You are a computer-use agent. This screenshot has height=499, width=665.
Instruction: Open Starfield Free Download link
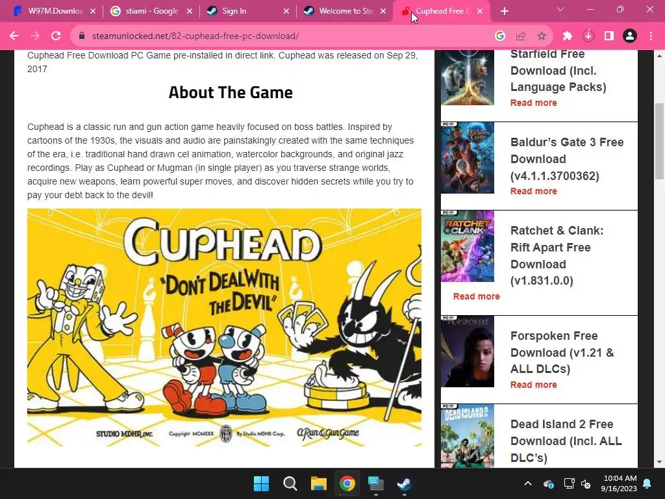coord(558,70)
